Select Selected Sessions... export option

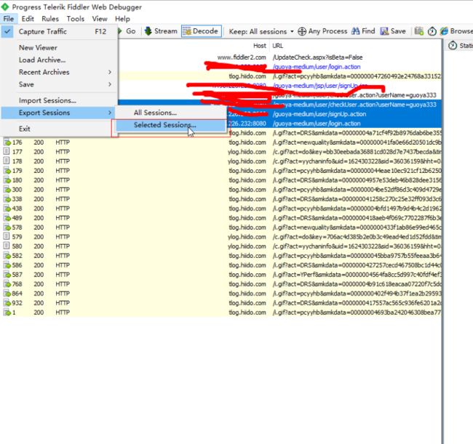[171, 125]
